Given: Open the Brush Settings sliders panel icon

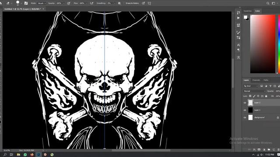Looking at the screenshot, I should 238,38.
